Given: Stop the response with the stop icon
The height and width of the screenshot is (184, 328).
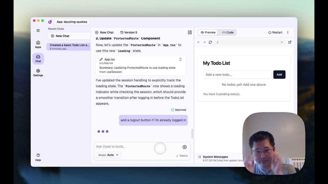Looking at the screenshot, I should [x=184, y=147].
